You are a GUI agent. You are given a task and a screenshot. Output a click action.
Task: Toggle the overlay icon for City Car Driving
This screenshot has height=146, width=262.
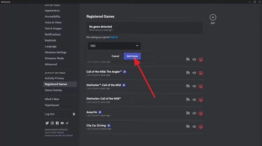tap(201, 127)
